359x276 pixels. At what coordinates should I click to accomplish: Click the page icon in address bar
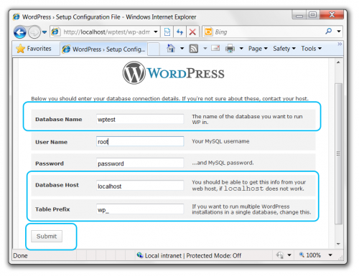pyautogui.click(x=55, y=32)
